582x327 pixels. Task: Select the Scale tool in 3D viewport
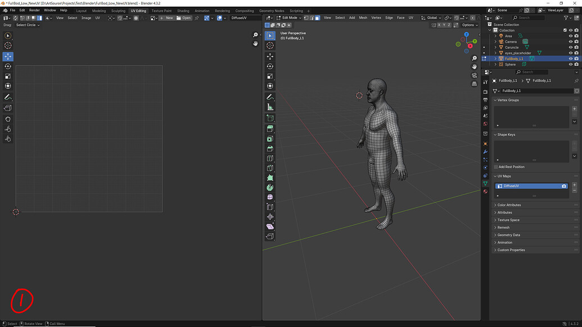pos(270,76)
